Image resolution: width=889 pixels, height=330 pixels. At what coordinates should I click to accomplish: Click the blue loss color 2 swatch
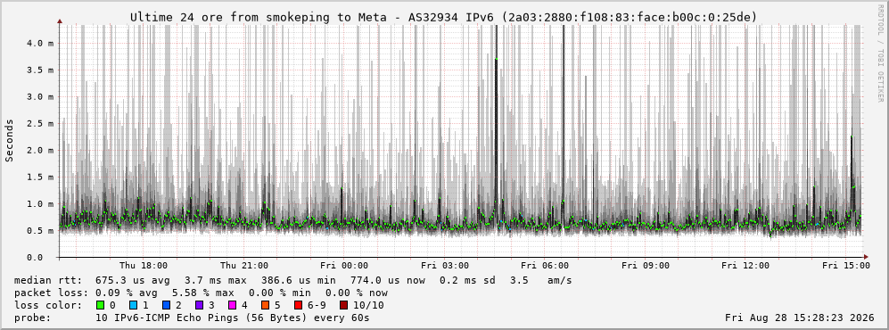[167, 305]
